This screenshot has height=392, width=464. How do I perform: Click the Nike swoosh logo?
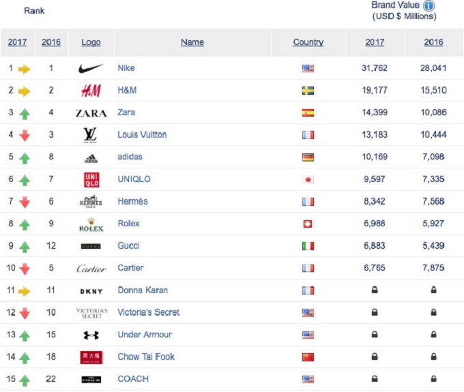point(91,69)
